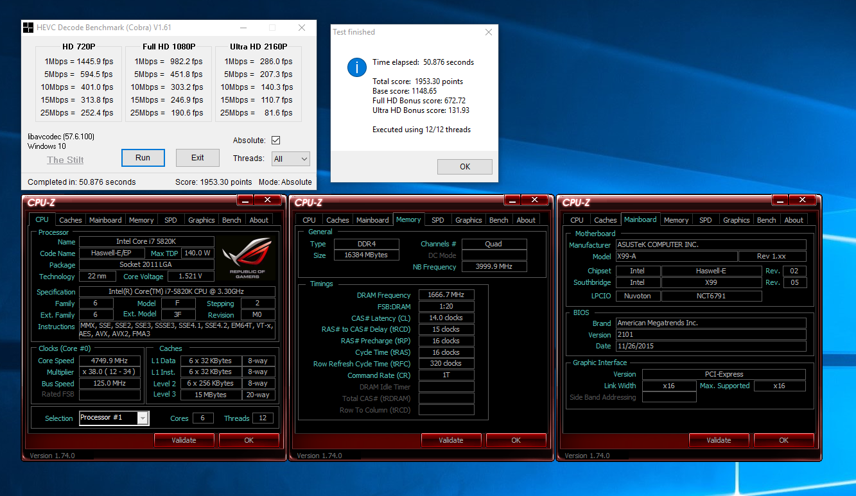Click the BIOS Date value 11/26/2015
This screenshot has width=856, height=496.
coord(711,346)
